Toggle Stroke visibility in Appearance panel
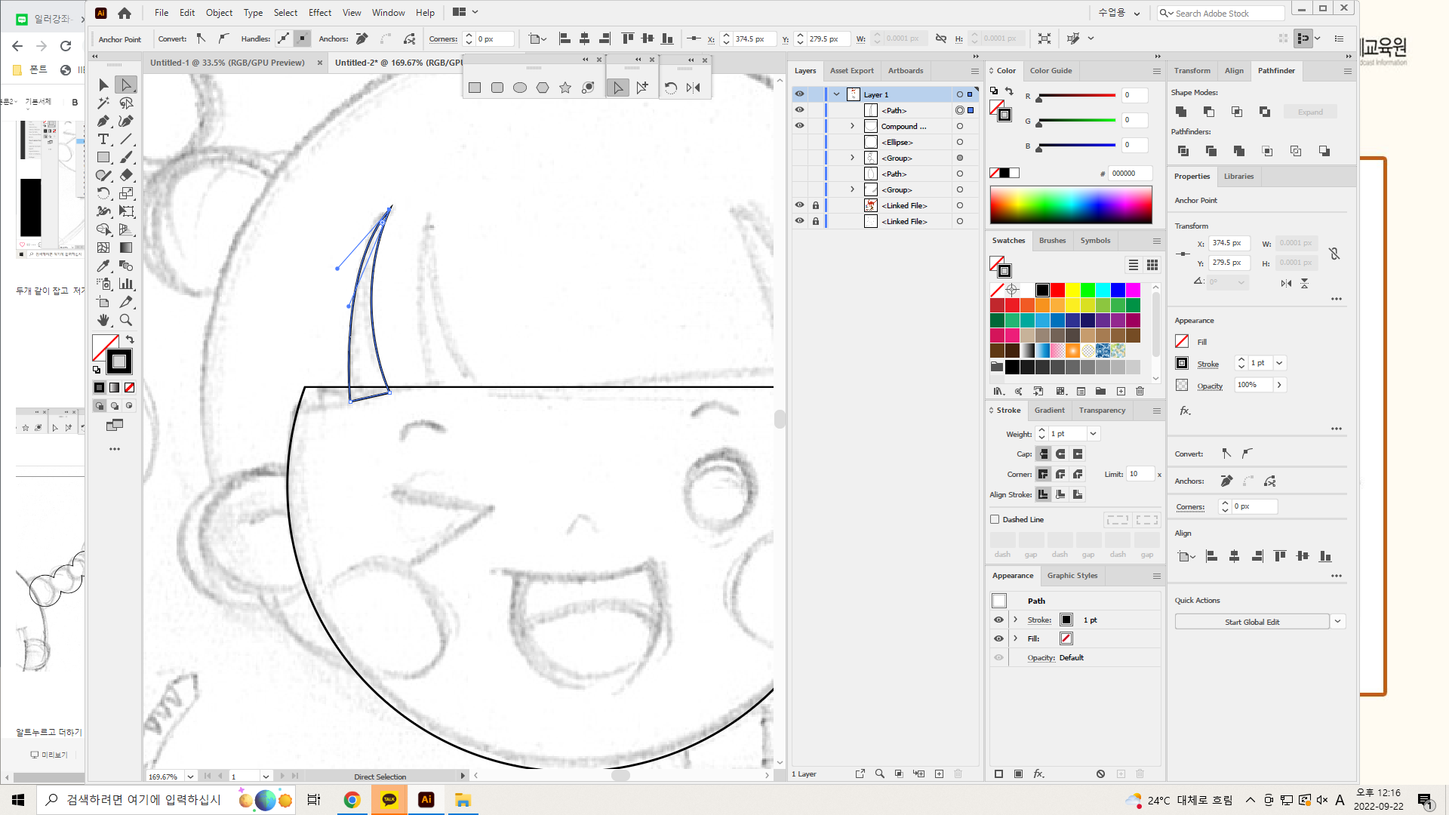 tap(998, 620)
